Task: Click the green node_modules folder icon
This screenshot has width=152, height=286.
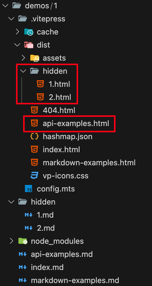Action: click(23, 241)
